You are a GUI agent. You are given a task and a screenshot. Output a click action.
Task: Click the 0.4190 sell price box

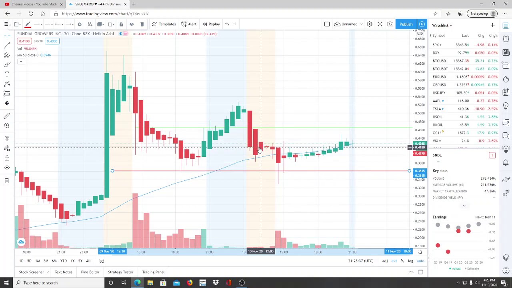coord(24,41)
